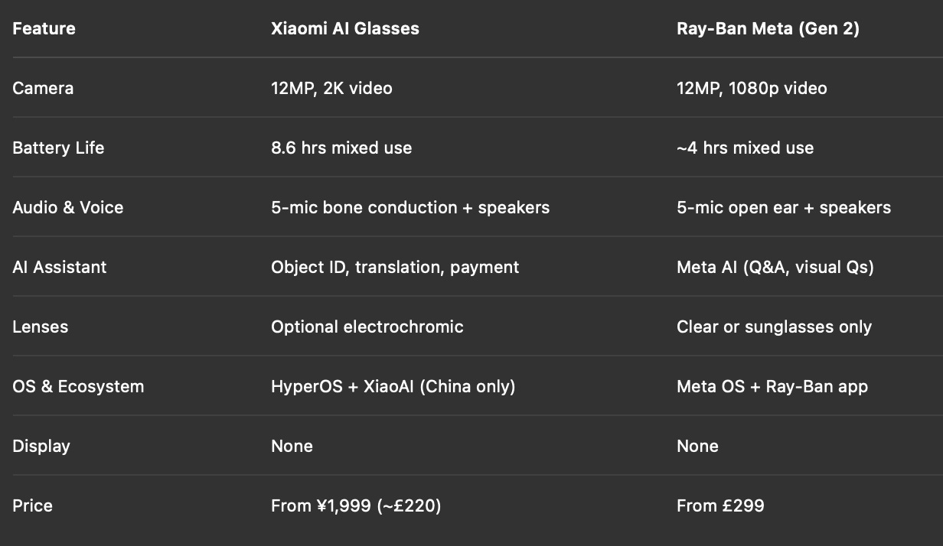The image size is (943, 546).
Task: Click the From £299 price cell
Action: (720, 506)
